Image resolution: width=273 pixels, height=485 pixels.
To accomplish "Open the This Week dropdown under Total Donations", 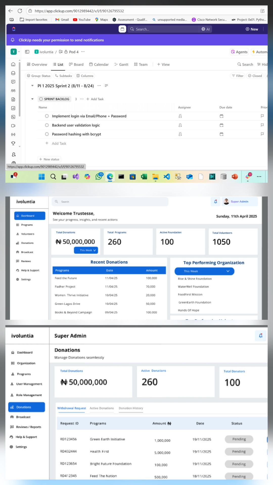I will tap(86, 250).
